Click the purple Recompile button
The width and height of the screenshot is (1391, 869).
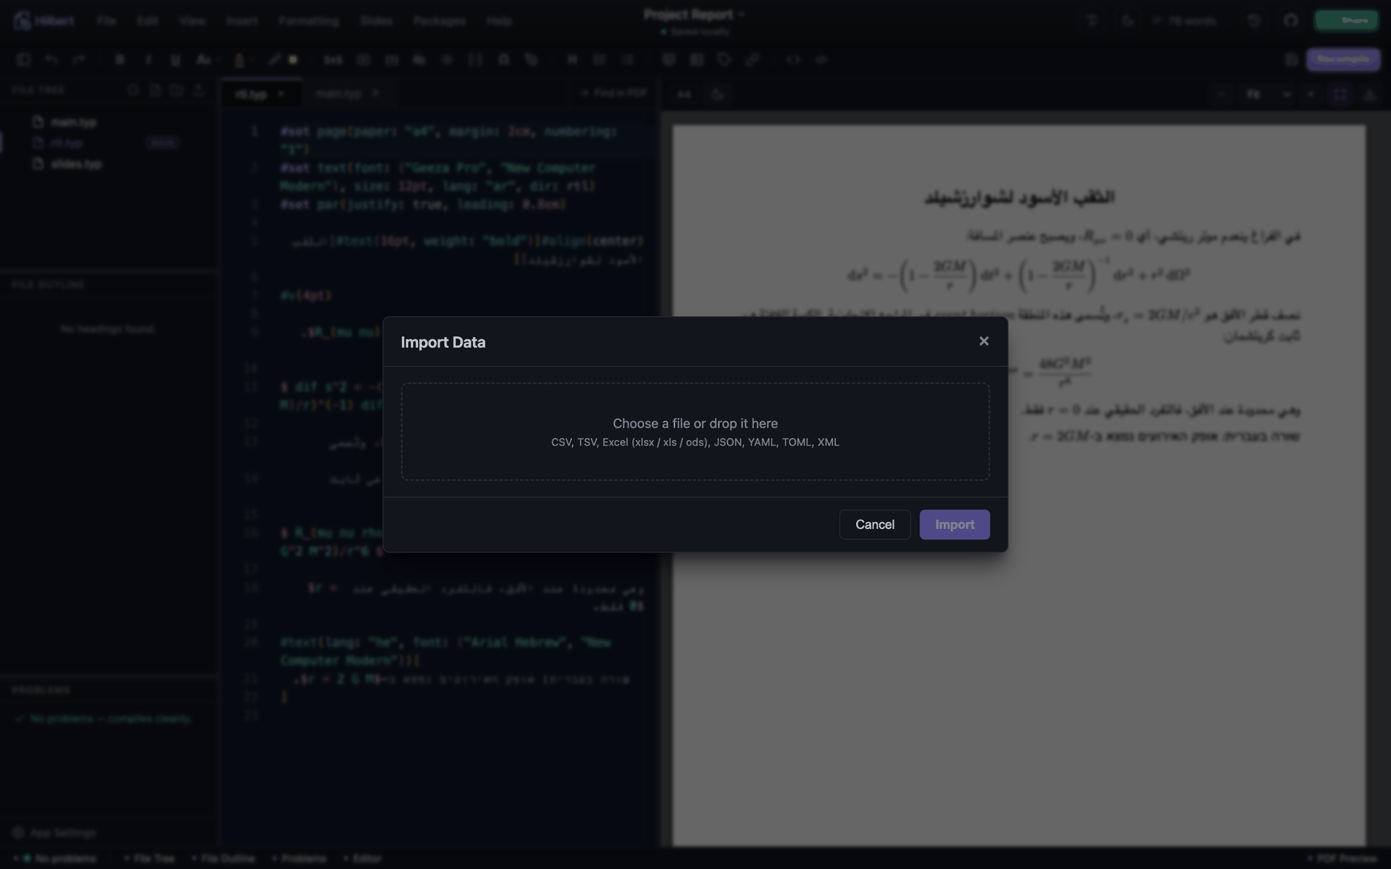point(1343,60)
